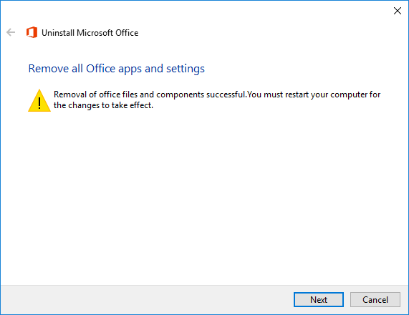409x315 pixels.
Task: Click the exclamation mark inside the warning sign
Action: (x=39, y=103)
